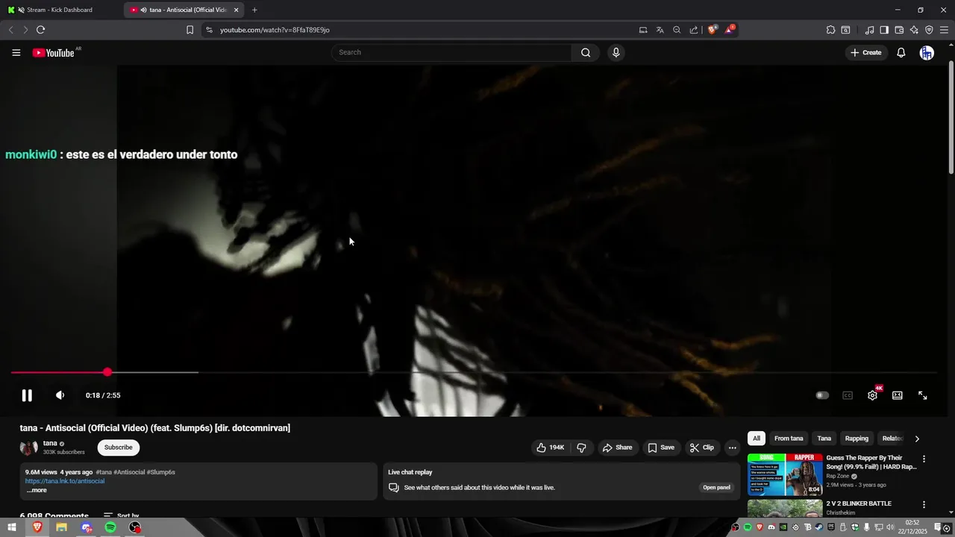955x537 pixels.
Task: Select the Tana filter chip
Action: click(824, 439)
